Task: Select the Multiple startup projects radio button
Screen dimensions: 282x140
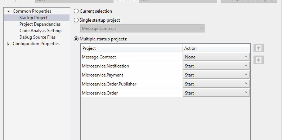Action: (76, 39)
